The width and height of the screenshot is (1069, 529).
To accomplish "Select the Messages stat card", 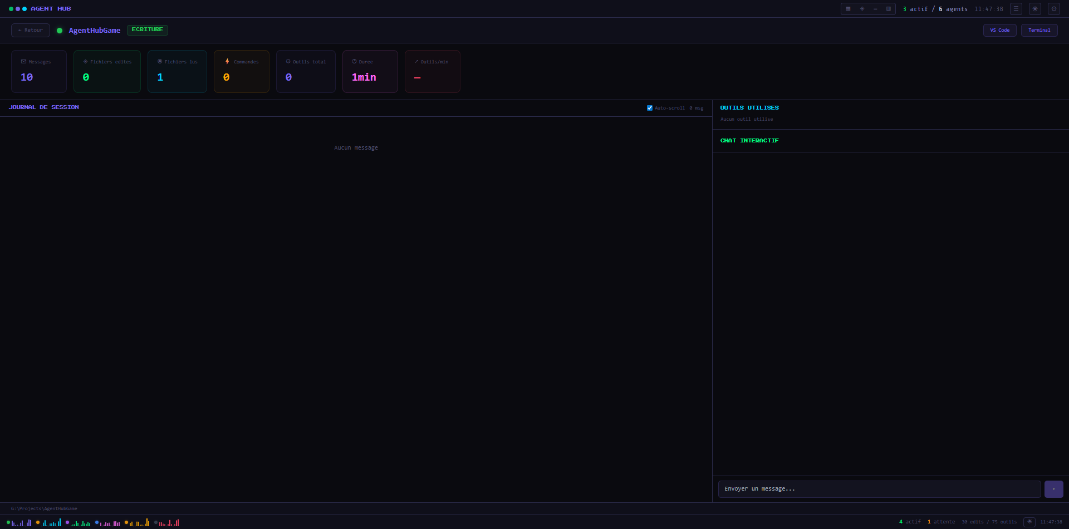I will [x=39, y=71].
